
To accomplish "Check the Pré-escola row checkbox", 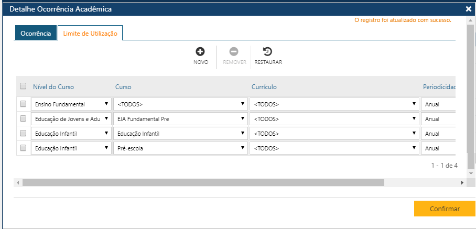I will pyautogui.click(x=23, y=148).
